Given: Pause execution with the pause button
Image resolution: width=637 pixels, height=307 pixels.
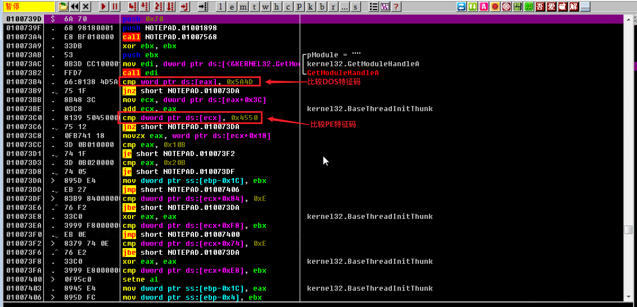Looking at the screenshot, I should click(x=115, y=6).
